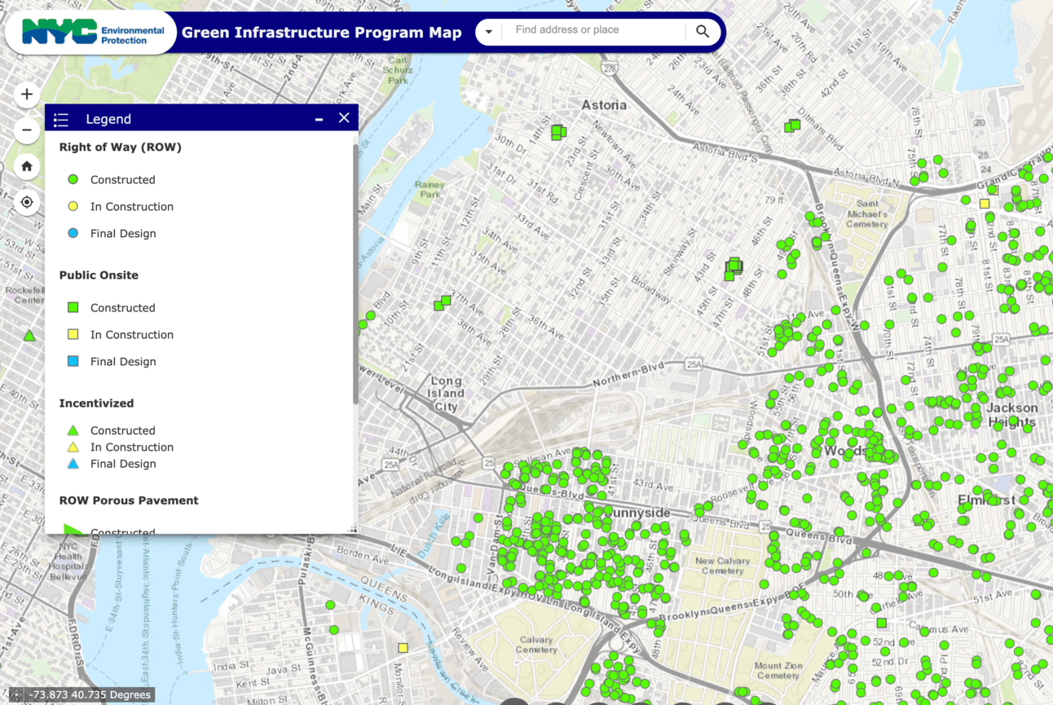The width and height of the screenshot is (1053, 705).
Task: Click the Jackson Heights map label
Action: (1011, 415)
